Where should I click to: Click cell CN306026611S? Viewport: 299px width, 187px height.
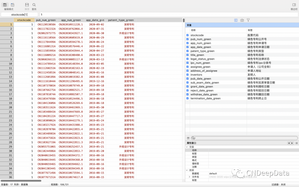tap(46, 59)
